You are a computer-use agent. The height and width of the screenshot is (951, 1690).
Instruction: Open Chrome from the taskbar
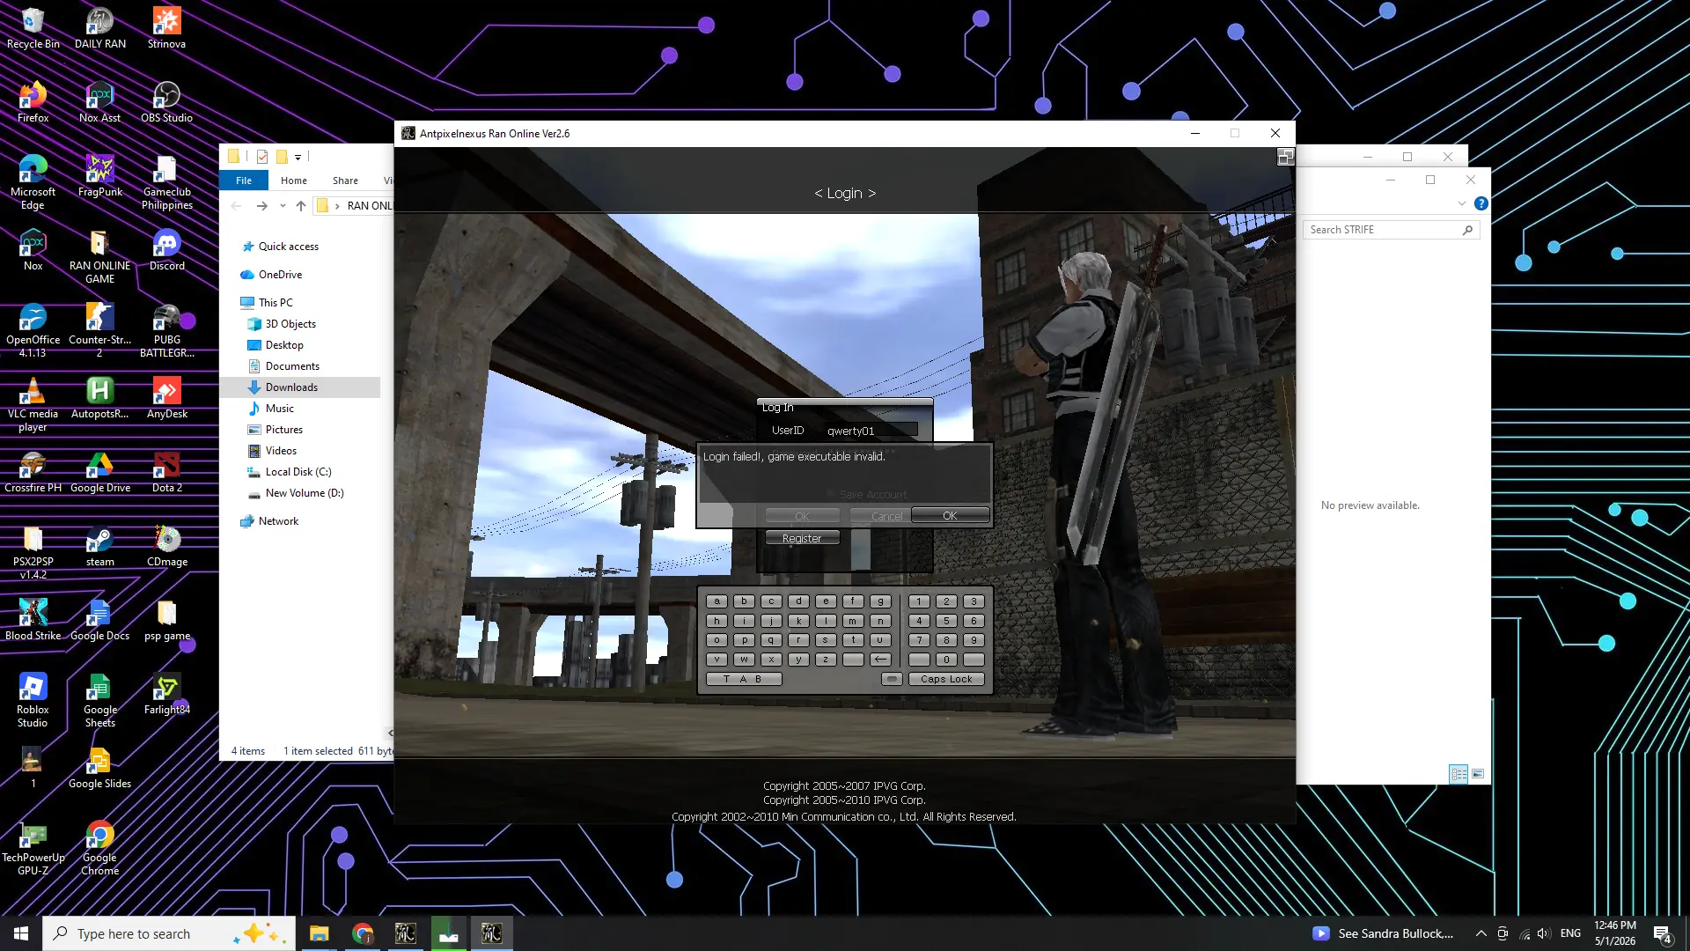pos(363,933)
